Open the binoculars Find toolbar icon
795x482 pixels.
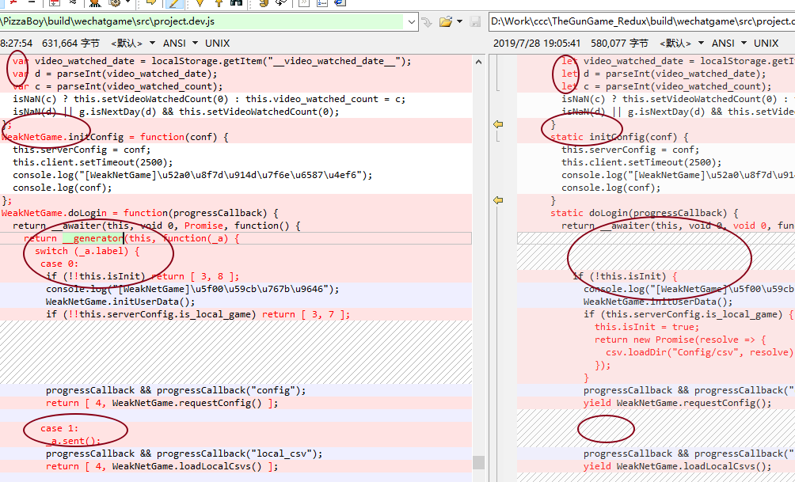pos(236,2)
